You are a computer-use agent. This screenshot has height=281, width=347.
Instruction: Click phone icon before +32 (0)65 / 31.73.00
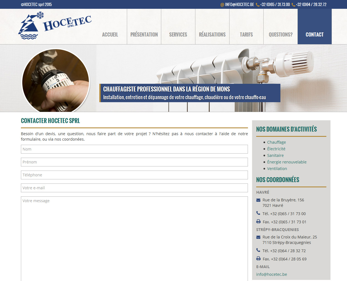[258, 5]
